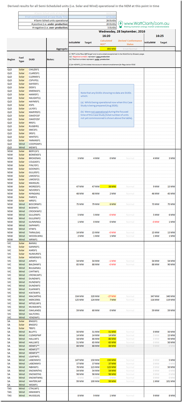Select the WOODLWN1 DUID cell

click(x=36, y=236)
